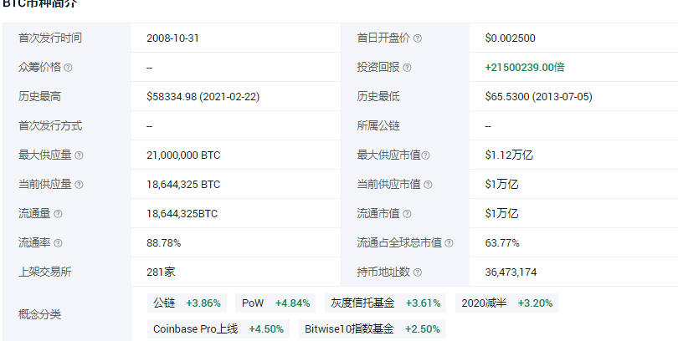Click the Coinbase Pro上线 tag
The image size is (678, 341).
click(218, 328)
